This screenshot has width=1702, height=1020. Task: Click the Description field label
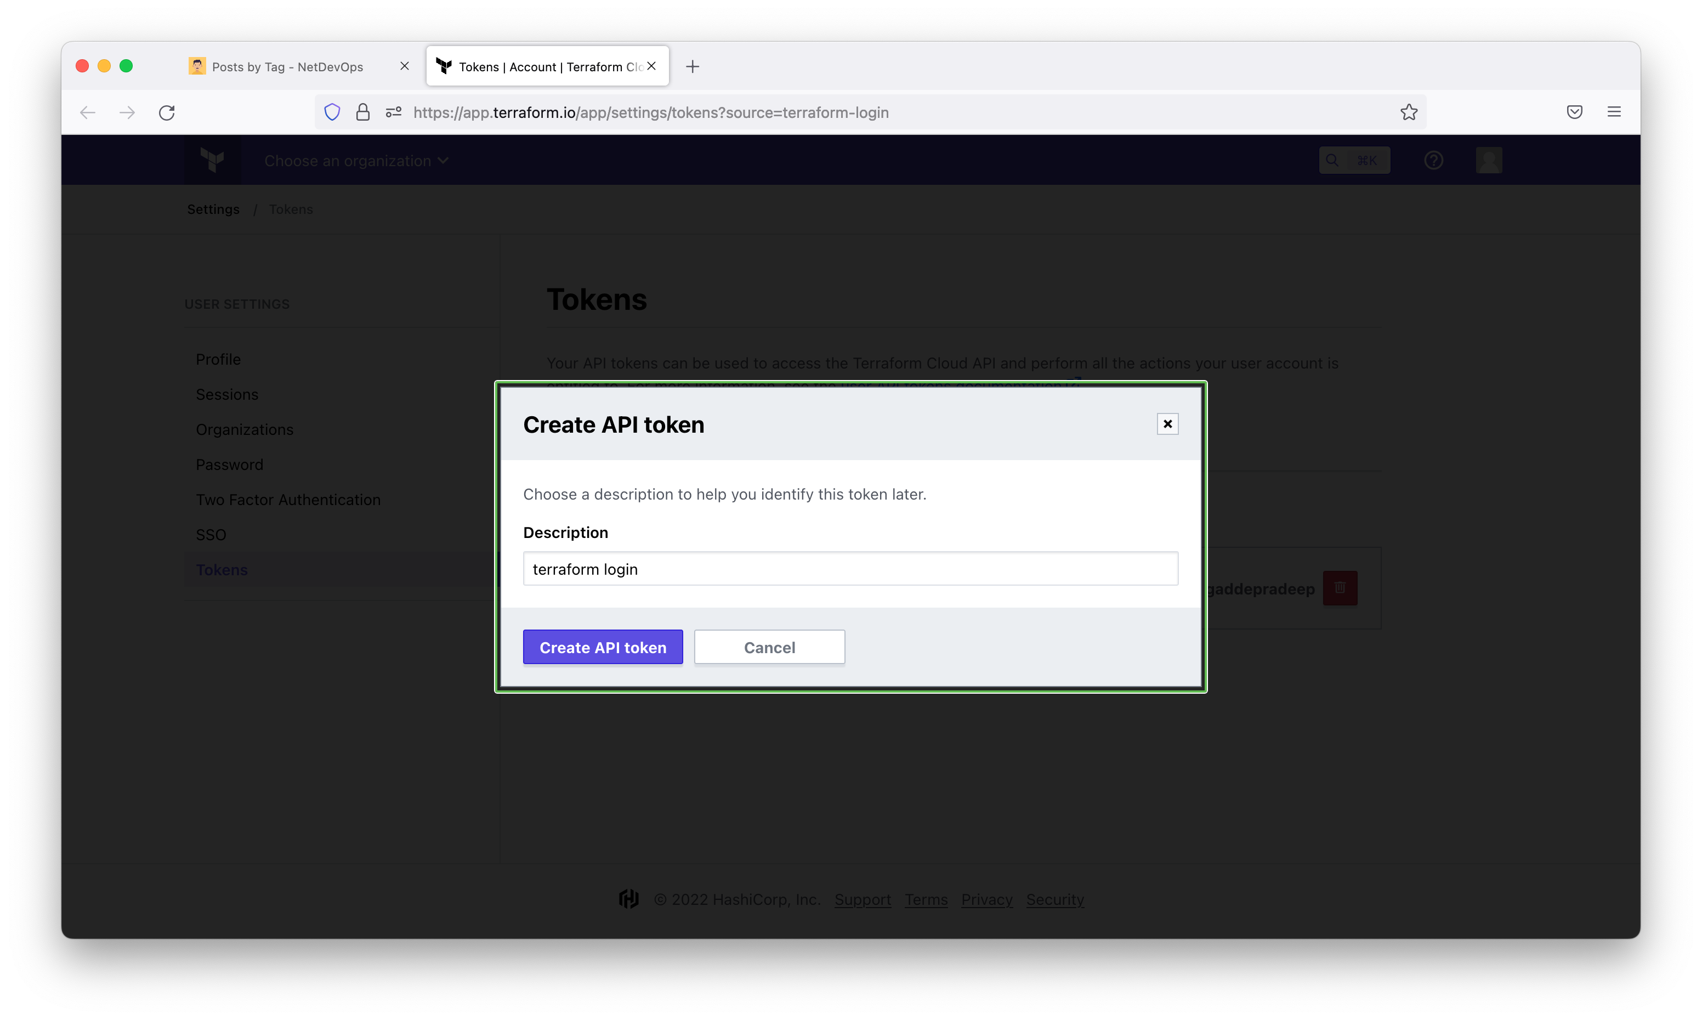[565, 532]
